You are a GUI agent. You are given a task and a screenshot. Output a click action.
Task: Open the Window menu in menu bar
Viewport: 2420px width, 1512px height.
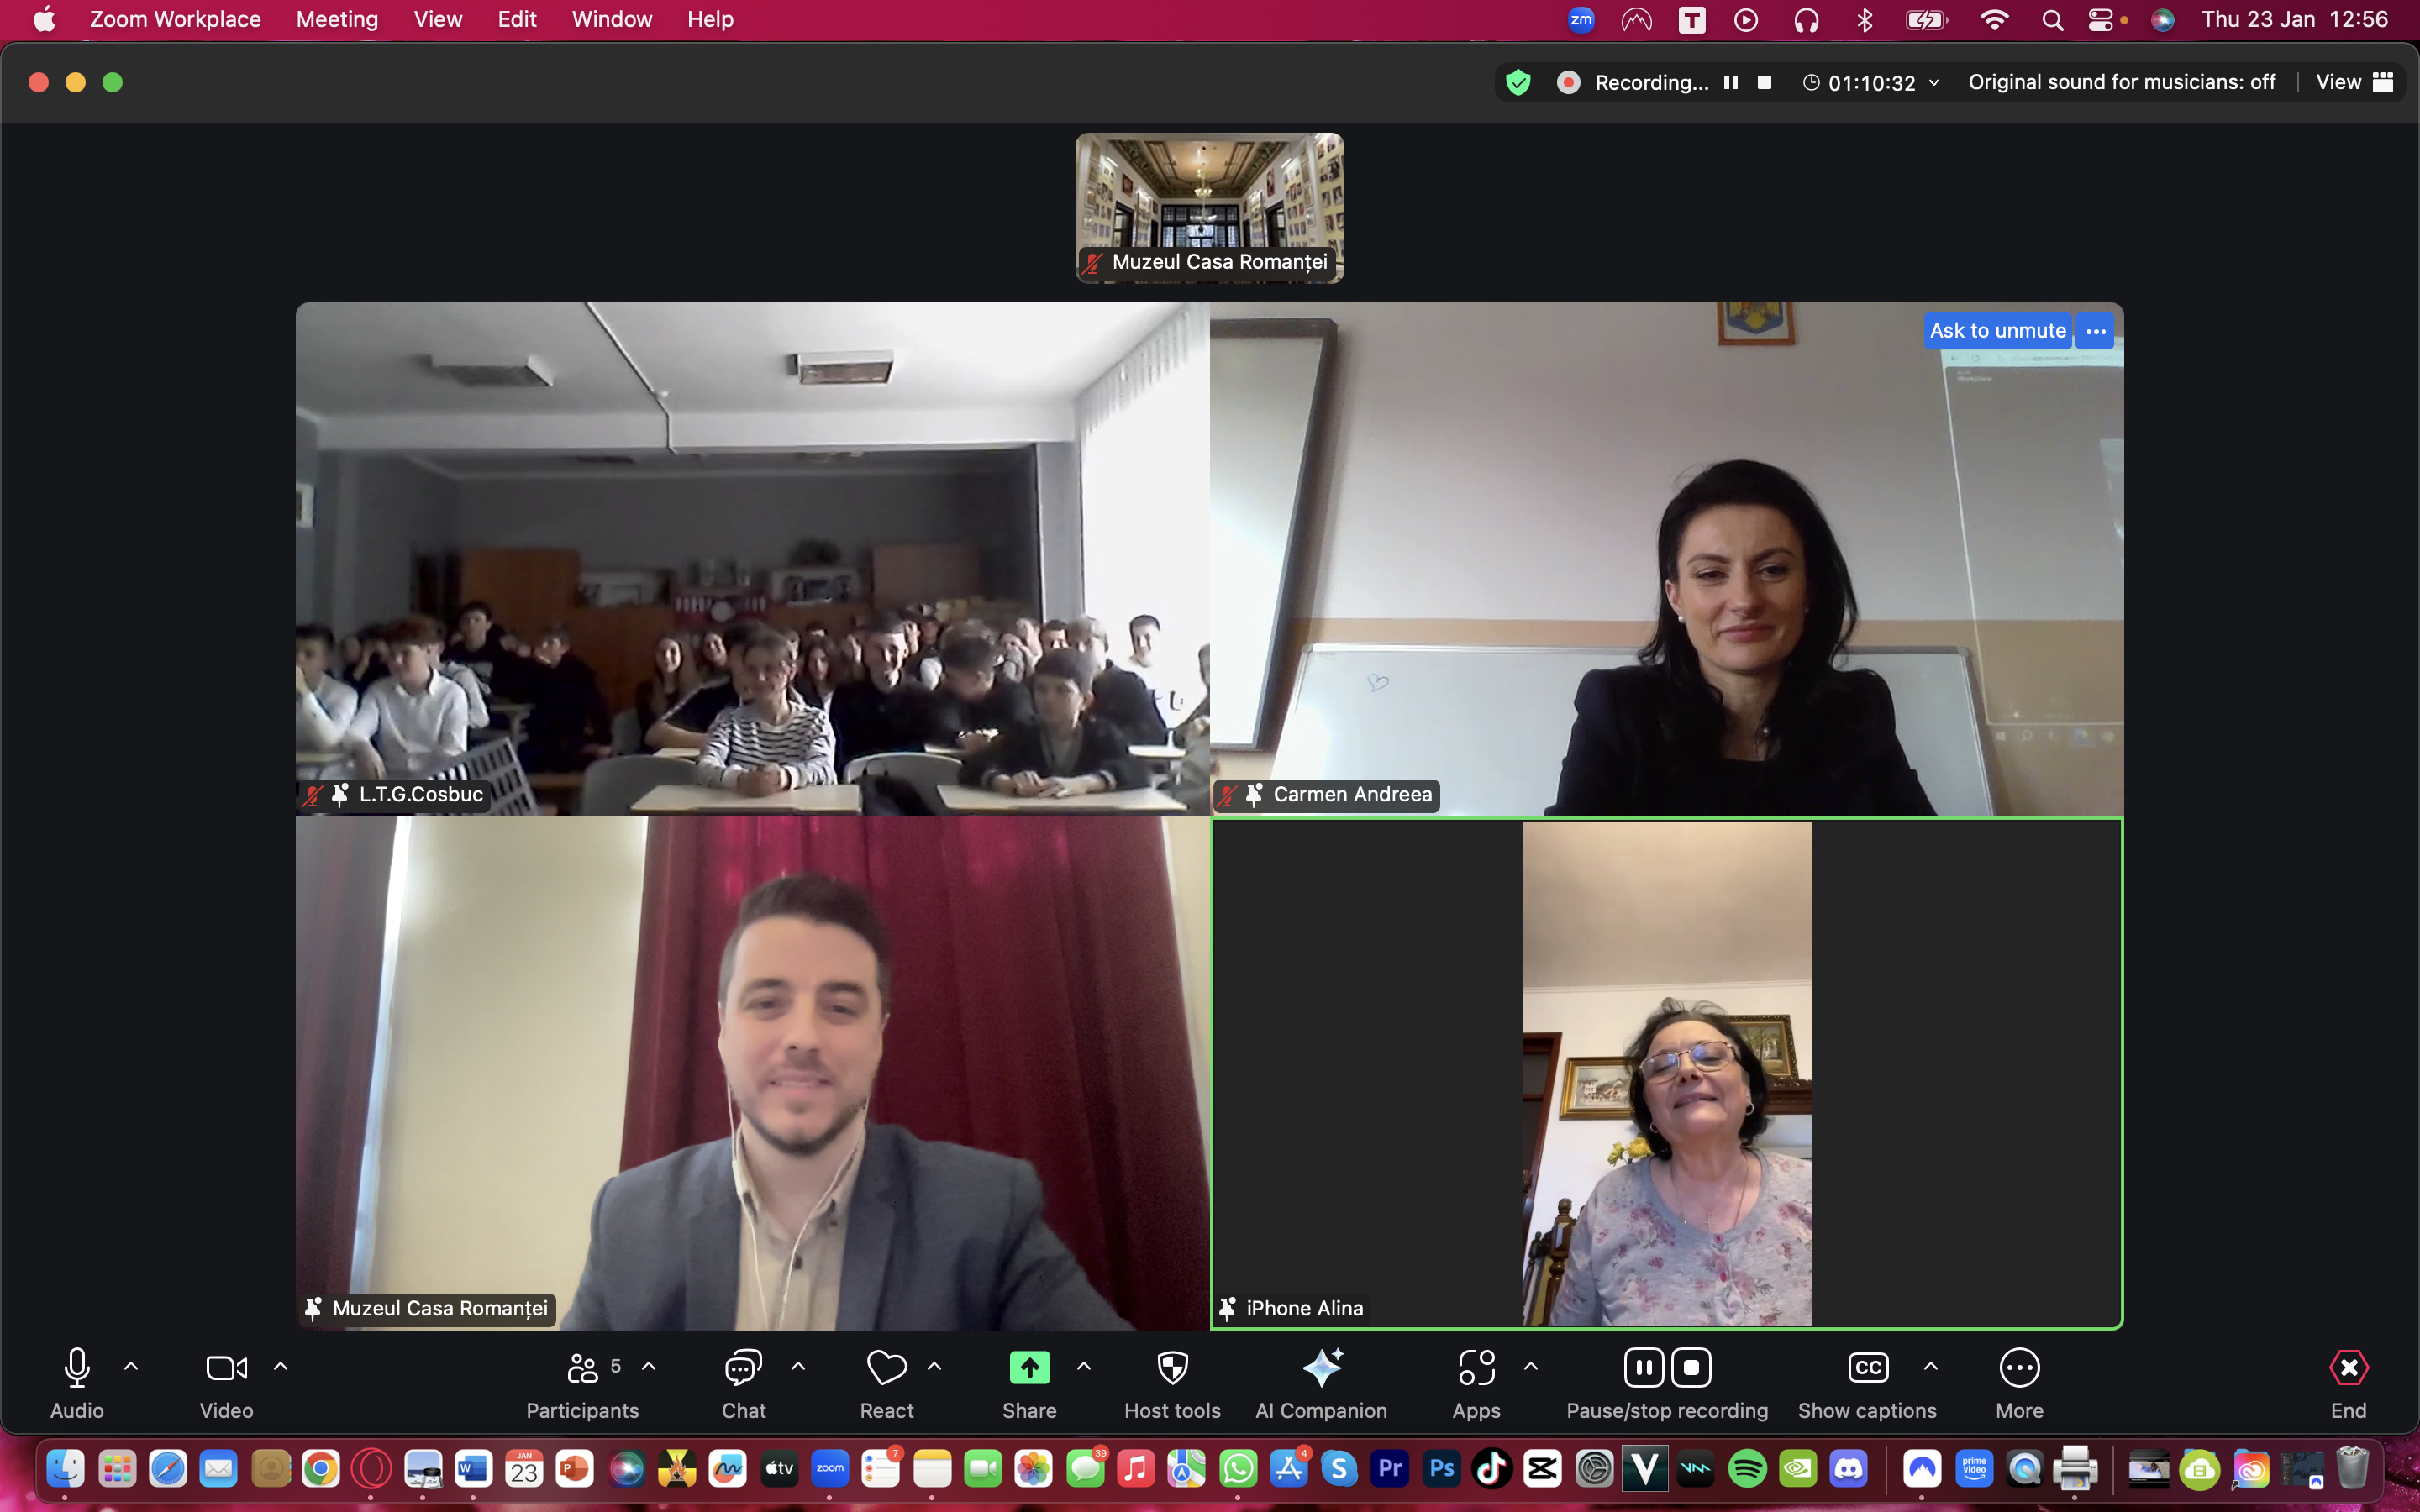(x=611, y=19)
